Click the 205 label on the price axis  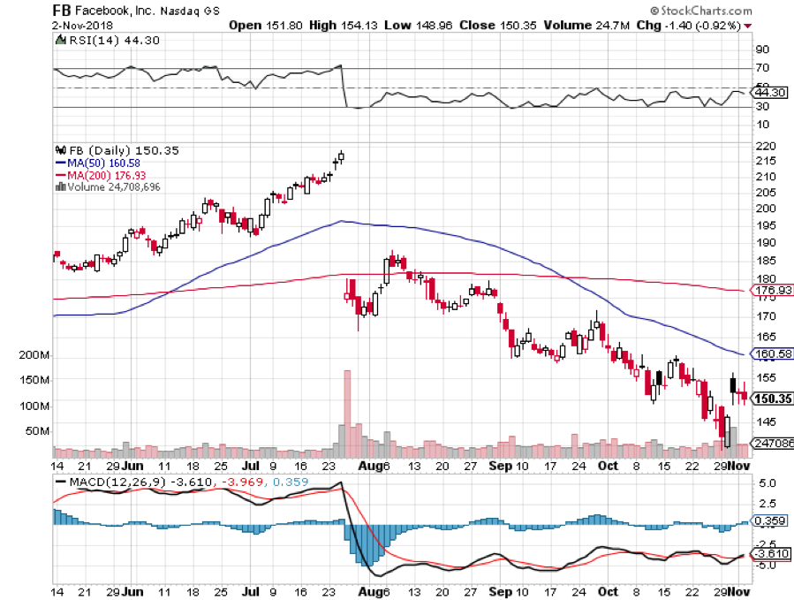click(766, 192)
